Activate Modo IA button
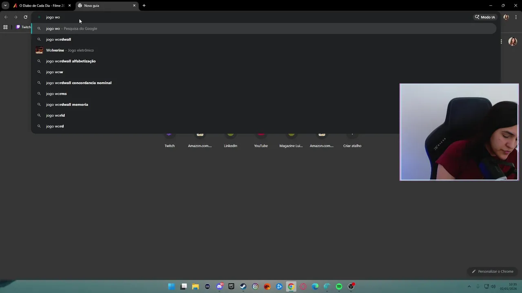 coord(485,17)
